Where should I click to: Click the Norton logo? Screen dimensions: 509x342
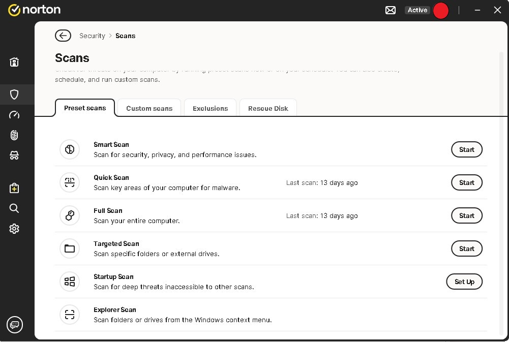tap(35, 10)
